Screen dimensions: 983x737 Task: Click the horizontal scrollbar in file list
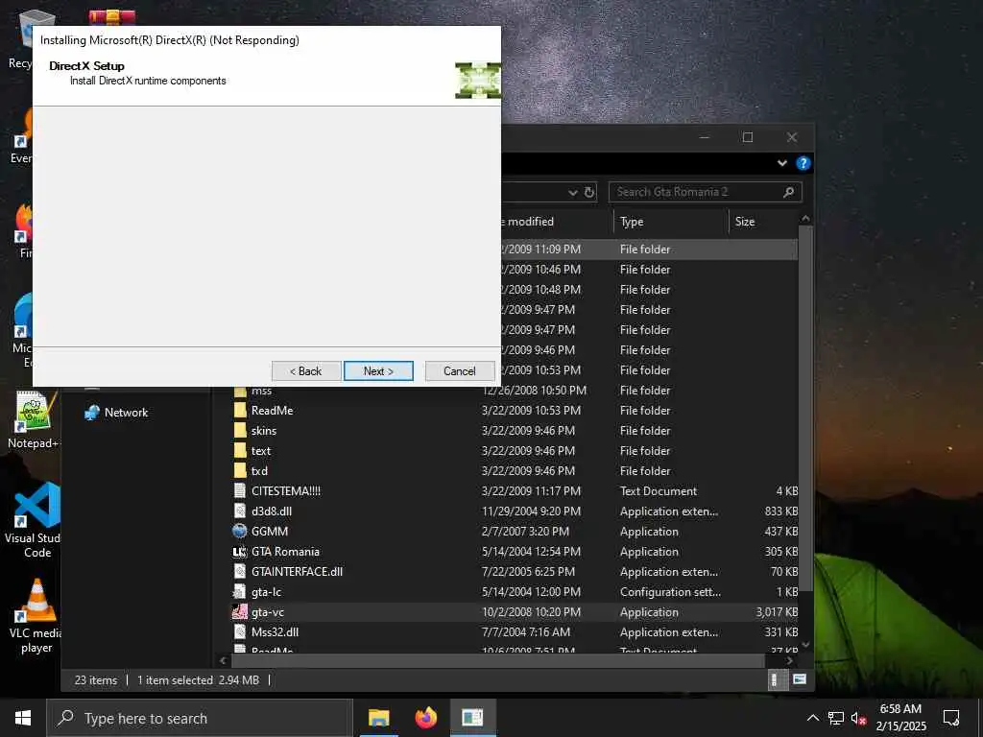(498, 660)
